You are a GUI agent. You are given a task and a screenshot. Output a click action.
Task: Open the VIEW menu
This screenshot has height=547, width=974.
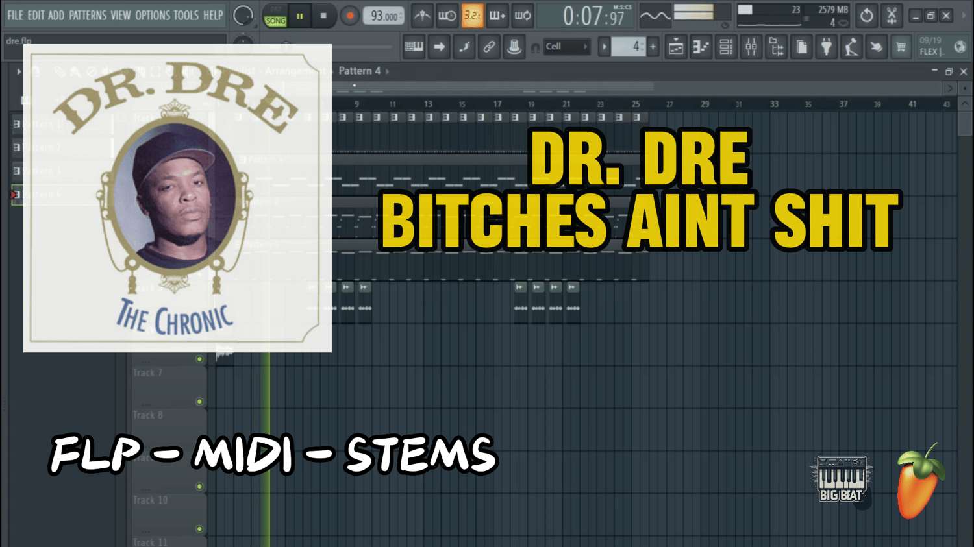pos(121,15)
